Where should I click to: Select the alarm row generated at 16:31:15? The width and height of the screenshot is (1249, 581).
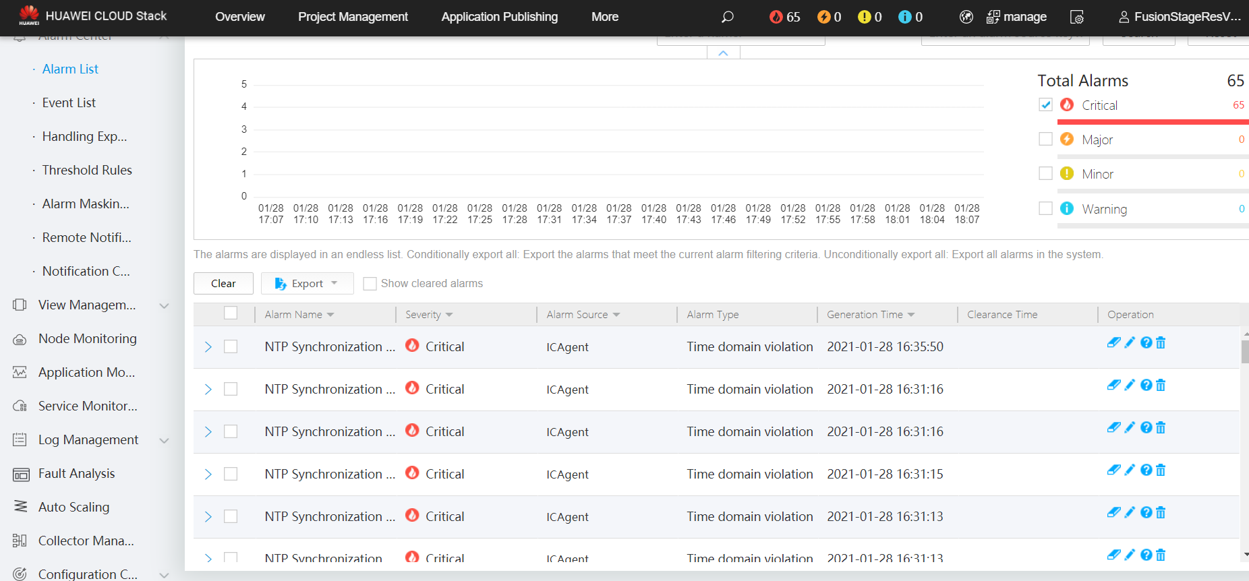pyautogui.click(x=231, y=474)
